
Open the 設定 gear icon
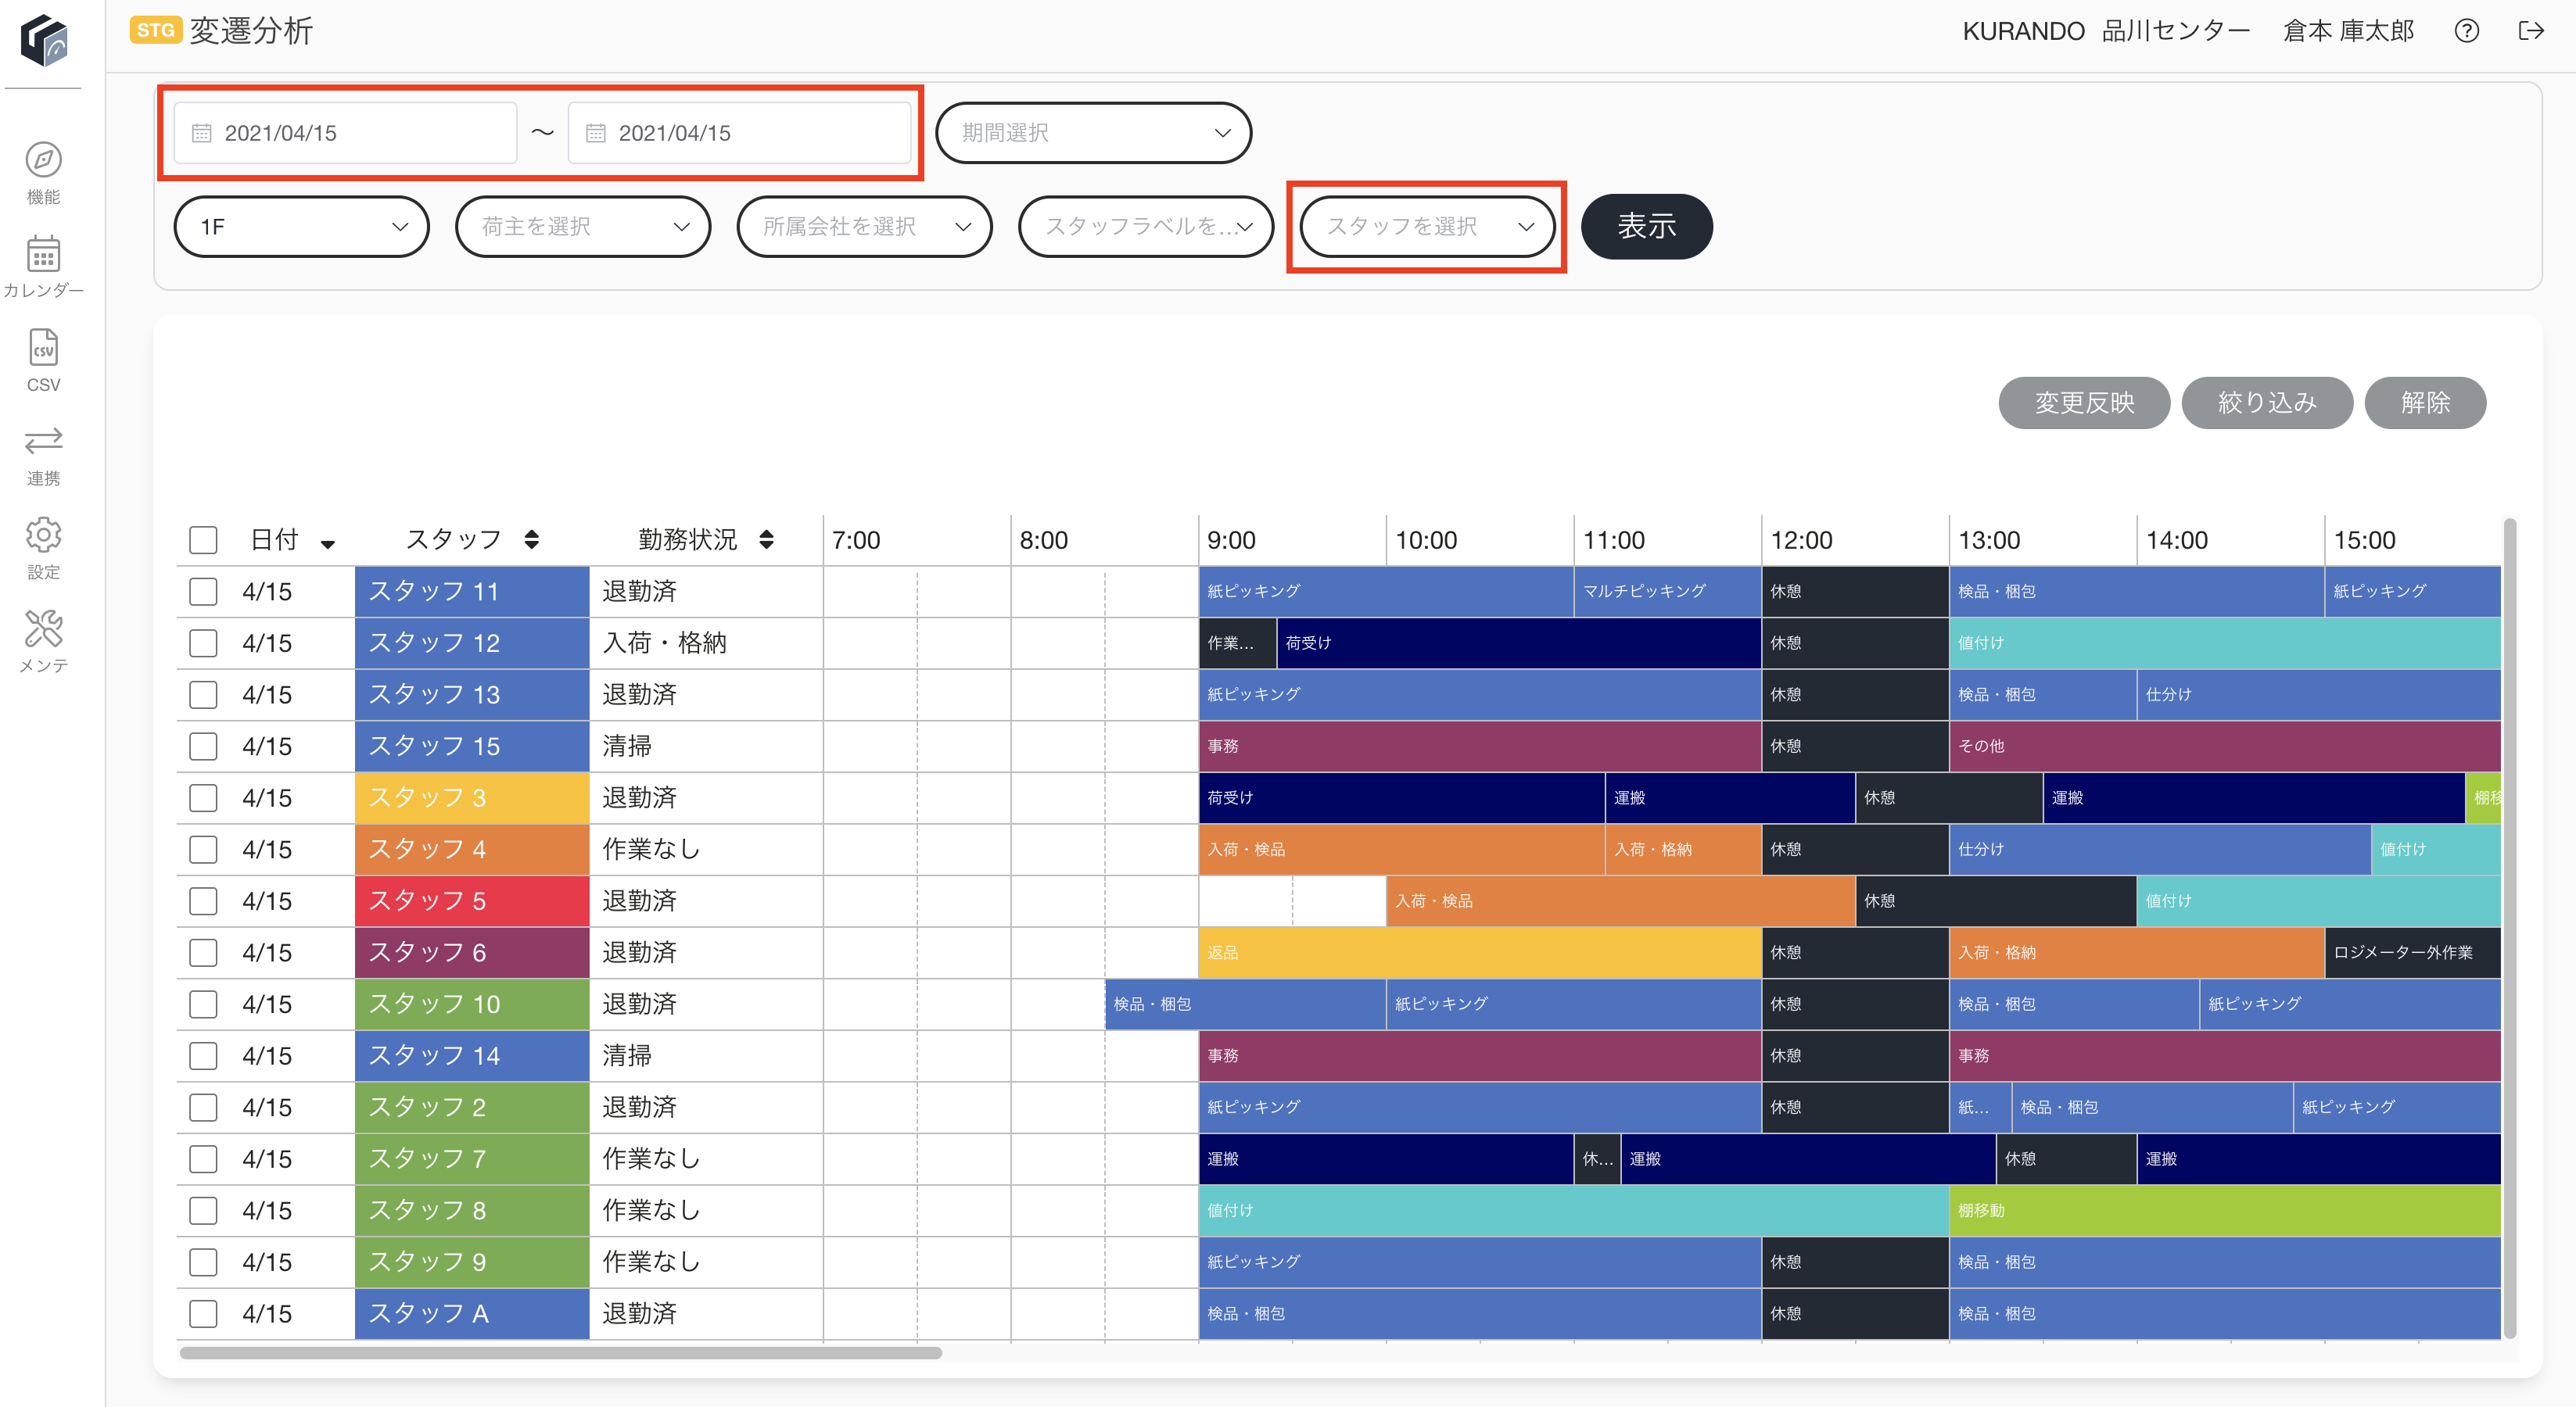click(x=43, y=535)
